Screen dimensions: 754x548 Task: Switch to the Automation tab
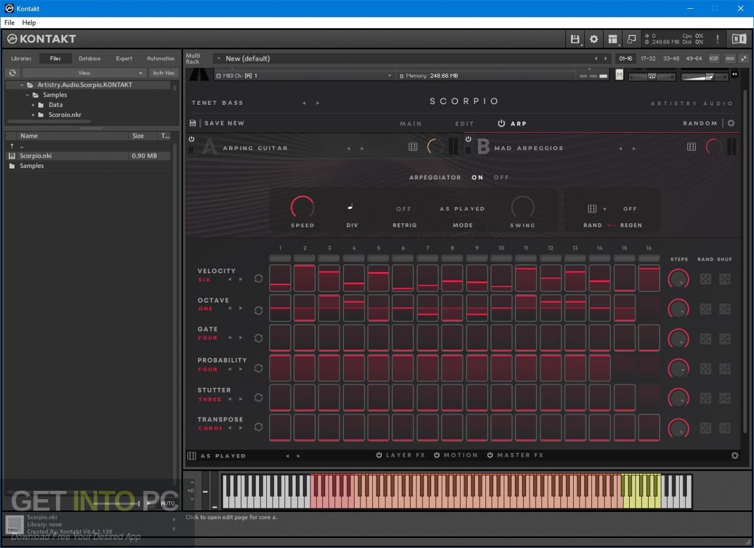pyautogui.click(x=161, y=58)
